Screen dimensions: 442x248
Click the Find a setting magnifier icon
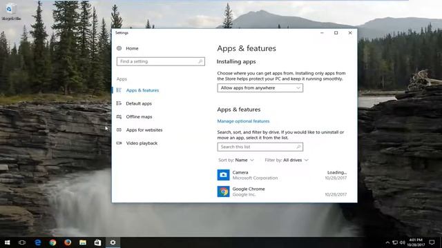click(x=200, y=61)
